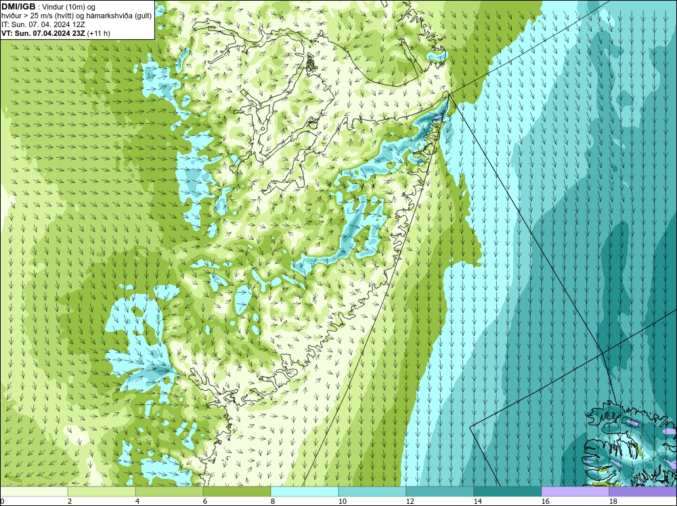This screenshot has height=506, width=677.
Task: Click the 'Vindur (10m) og' label
Action: pyautogui.click(x=69, y=7)
